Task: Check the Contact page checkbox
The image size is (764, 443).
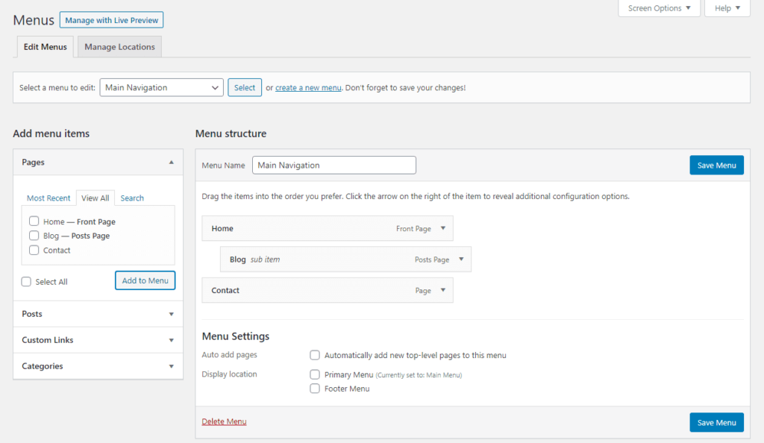Action: tap(34, 251)
